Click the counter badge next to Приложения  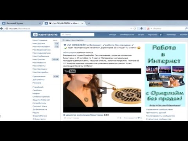pos(56,76)
